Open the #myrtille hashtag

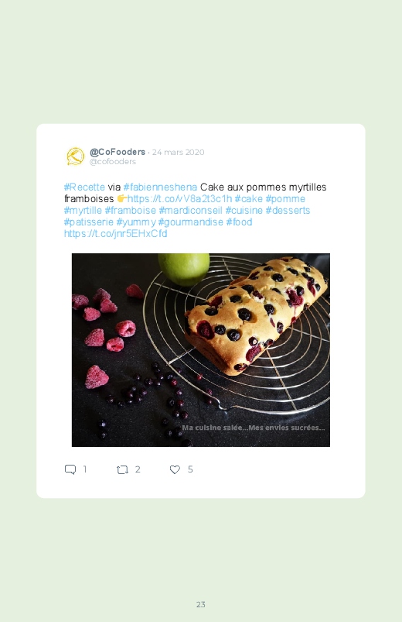[83, 210]
